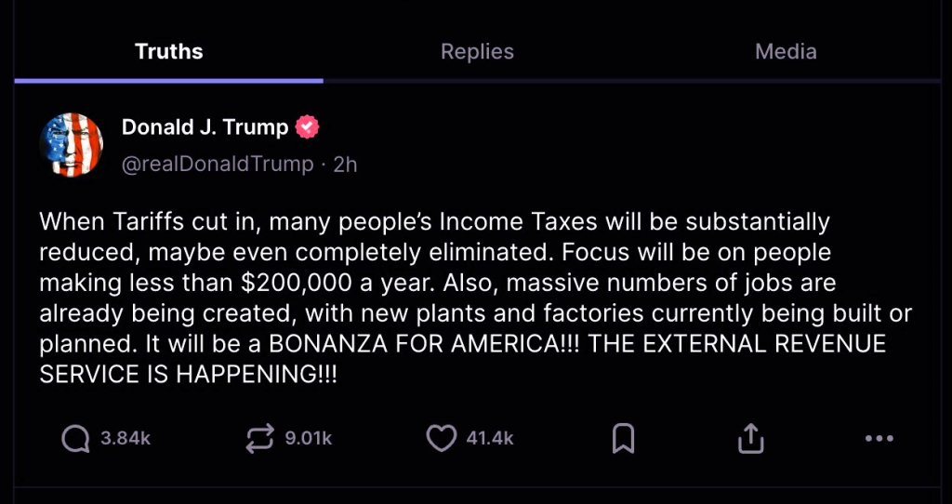
Task: Open the three-dot more options menu
Action: pos(879,439)
